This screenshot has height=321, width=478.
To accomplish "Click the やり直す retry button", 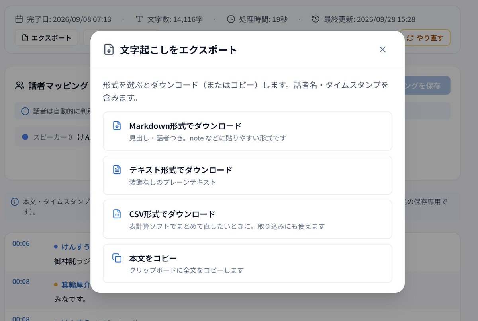I will pyautogui.click(x=425, y=38).
